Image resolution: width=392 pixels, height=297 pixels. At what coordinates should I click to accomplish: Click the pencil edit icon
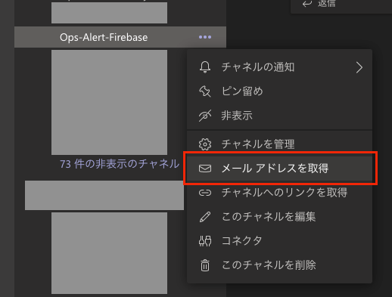[205, 217]
